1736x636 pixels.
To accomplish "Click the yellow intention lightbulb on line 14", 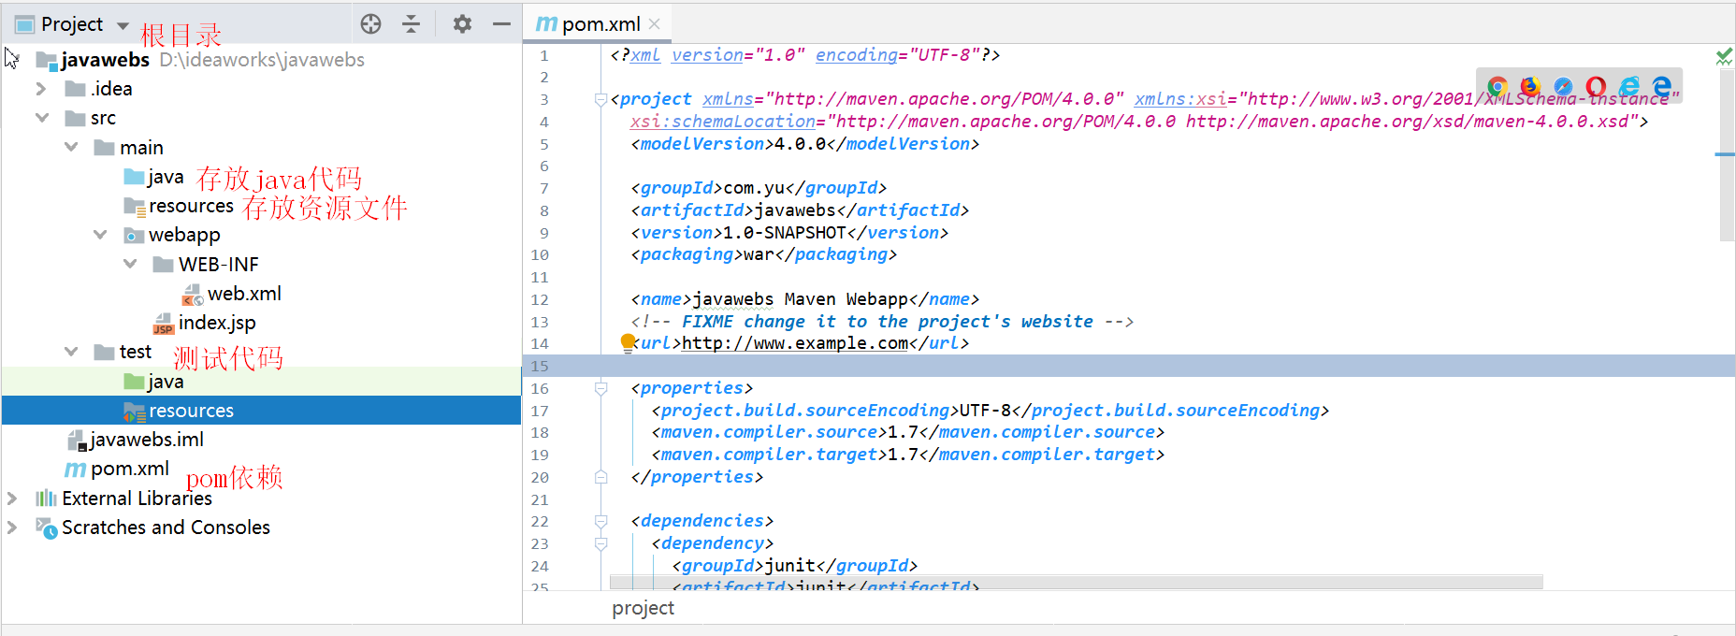I will pyautogui.click(x=628, y=342).
